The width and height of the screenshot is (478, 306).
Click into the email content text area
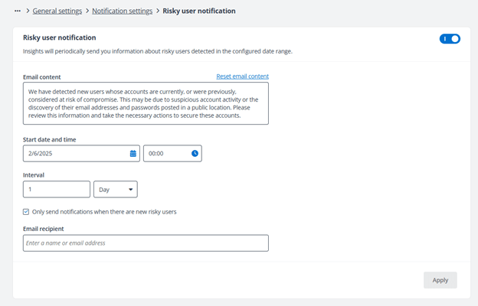click(146, 103)
